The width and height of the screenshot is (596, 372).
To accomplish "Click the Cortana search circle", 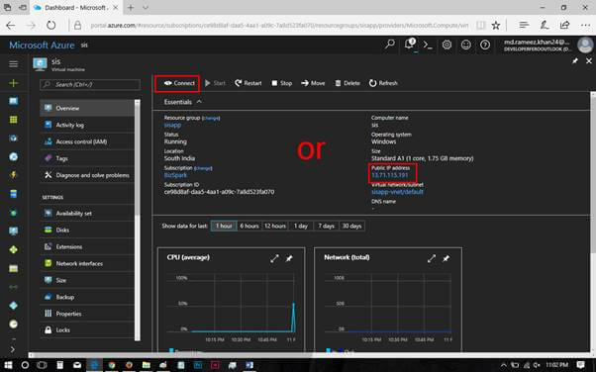I will (25, 365).
